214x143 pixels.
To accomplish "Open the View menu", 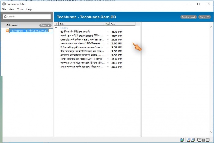I will 12,9.
